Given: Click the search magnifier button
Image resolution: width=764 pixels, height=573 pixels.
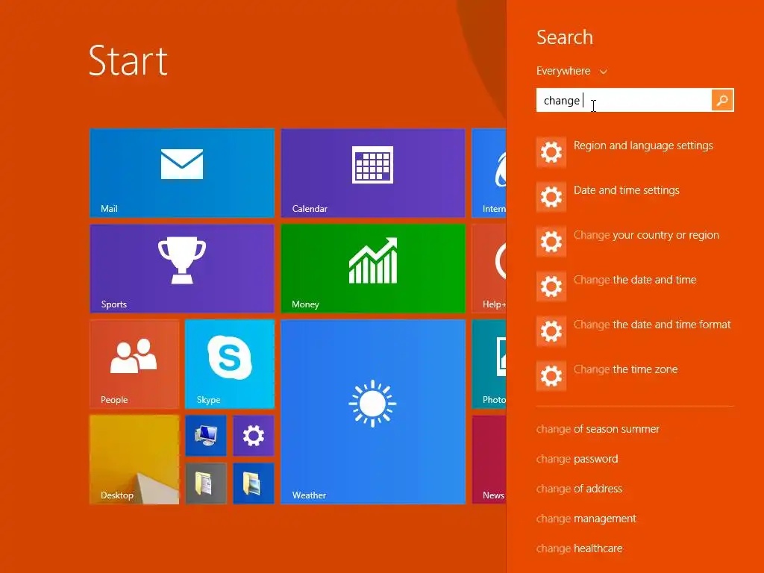Looking at the screenshot, I should [722, 101].
